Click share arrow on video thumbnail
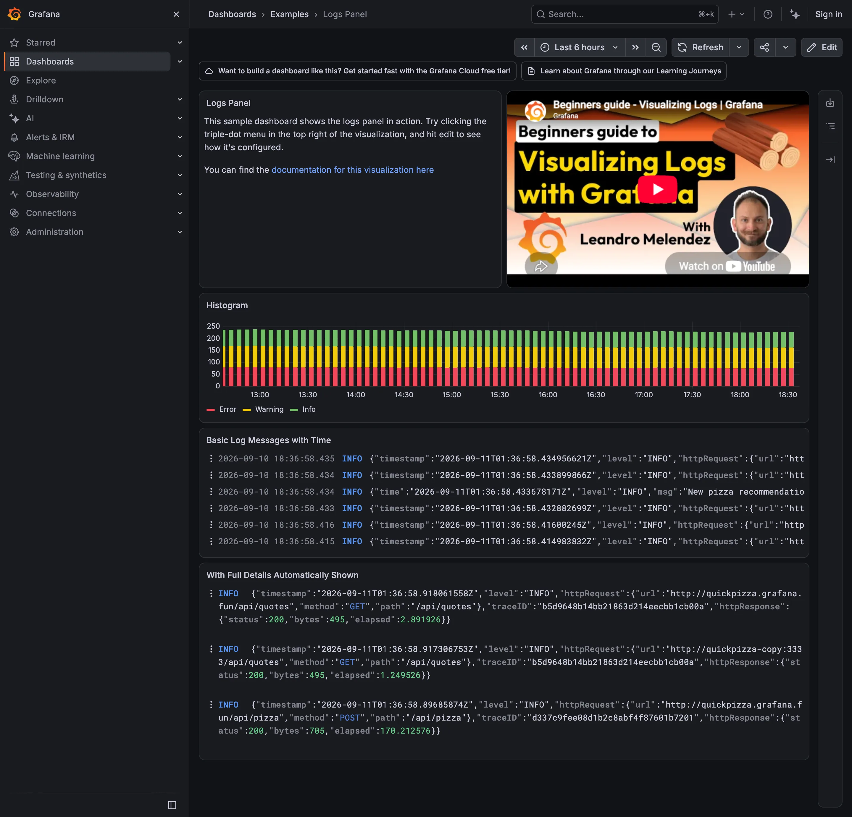The image size is (852, 817). [x=541, y=266]
